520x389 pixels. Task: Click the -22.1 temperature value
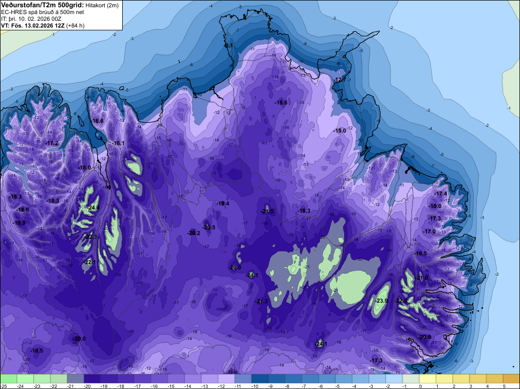(x=89, y=262)
